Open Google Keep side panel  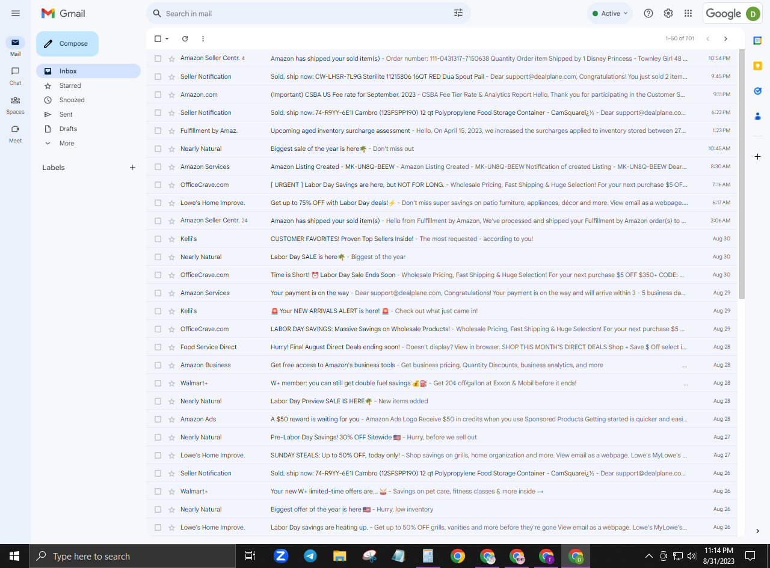click(x=758, y=66)
